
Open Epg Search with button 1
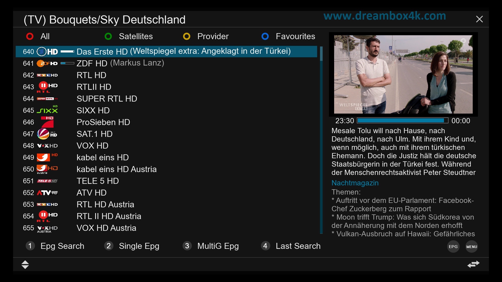[55, 246]
